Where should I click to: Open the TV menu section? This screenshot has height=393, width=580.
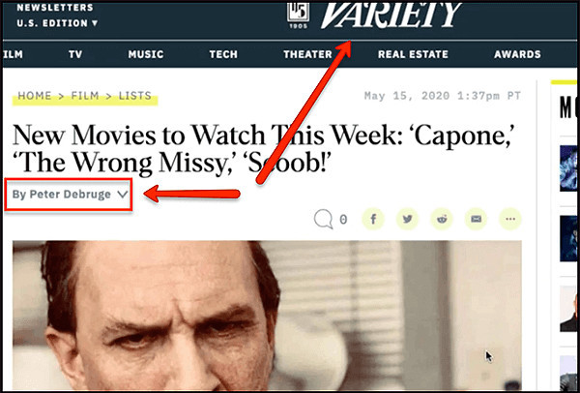coord(75,54)
